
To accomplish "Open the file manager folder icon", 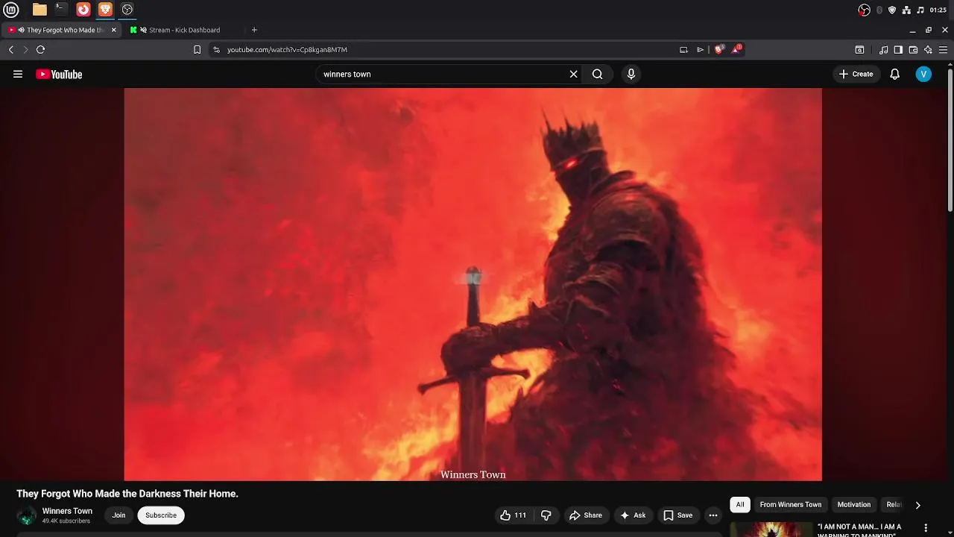I will pyautogui.click(x=40, y=10).
